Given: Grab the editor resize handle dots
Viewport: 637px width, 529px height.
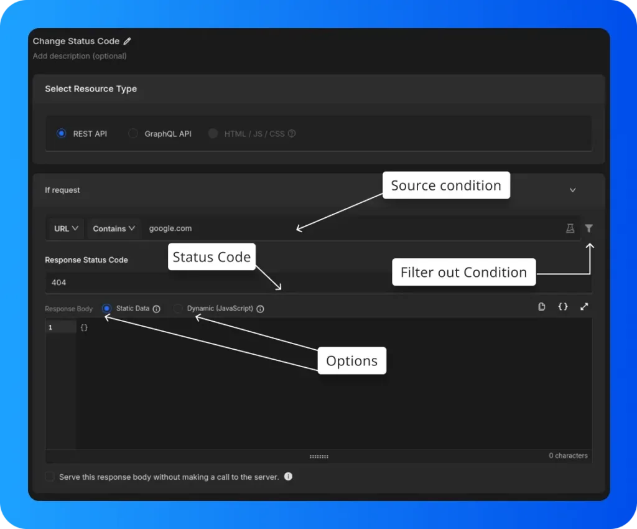Looking at the screenshot, I should pyautogui.click(x=319, y=457).
